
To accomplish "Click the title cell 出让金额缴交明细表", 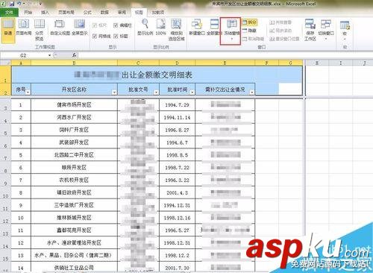I will [x=157, y=75].
